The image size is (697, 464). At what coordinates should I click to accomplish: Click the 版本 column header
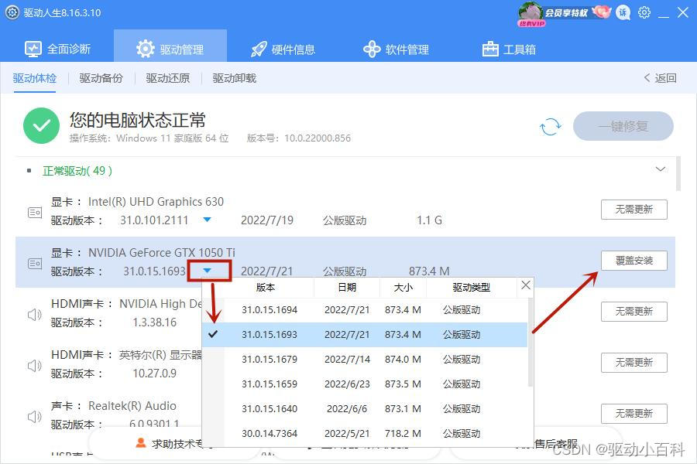[x=266, y=287]
